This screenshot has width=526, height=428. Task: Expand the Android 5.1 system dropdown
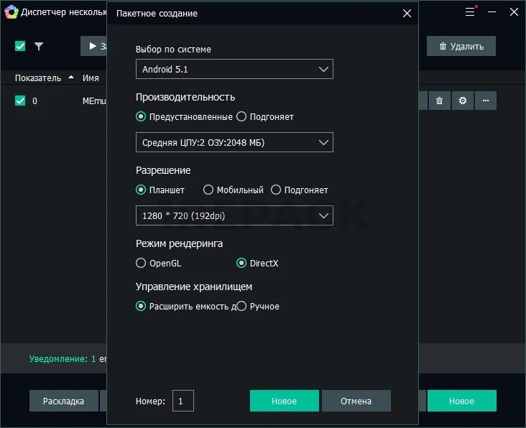234,70
